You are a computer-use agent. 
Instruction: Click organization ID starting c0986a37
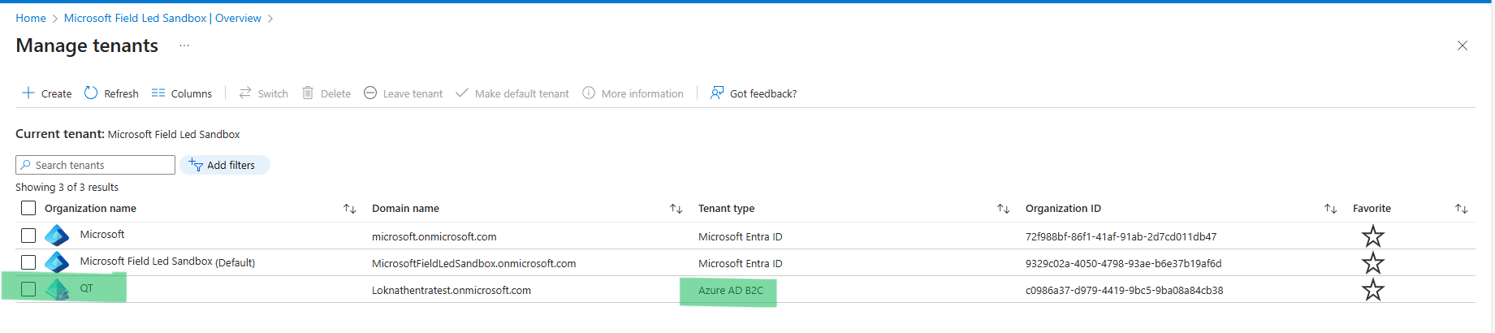(x=1125, y=291)
